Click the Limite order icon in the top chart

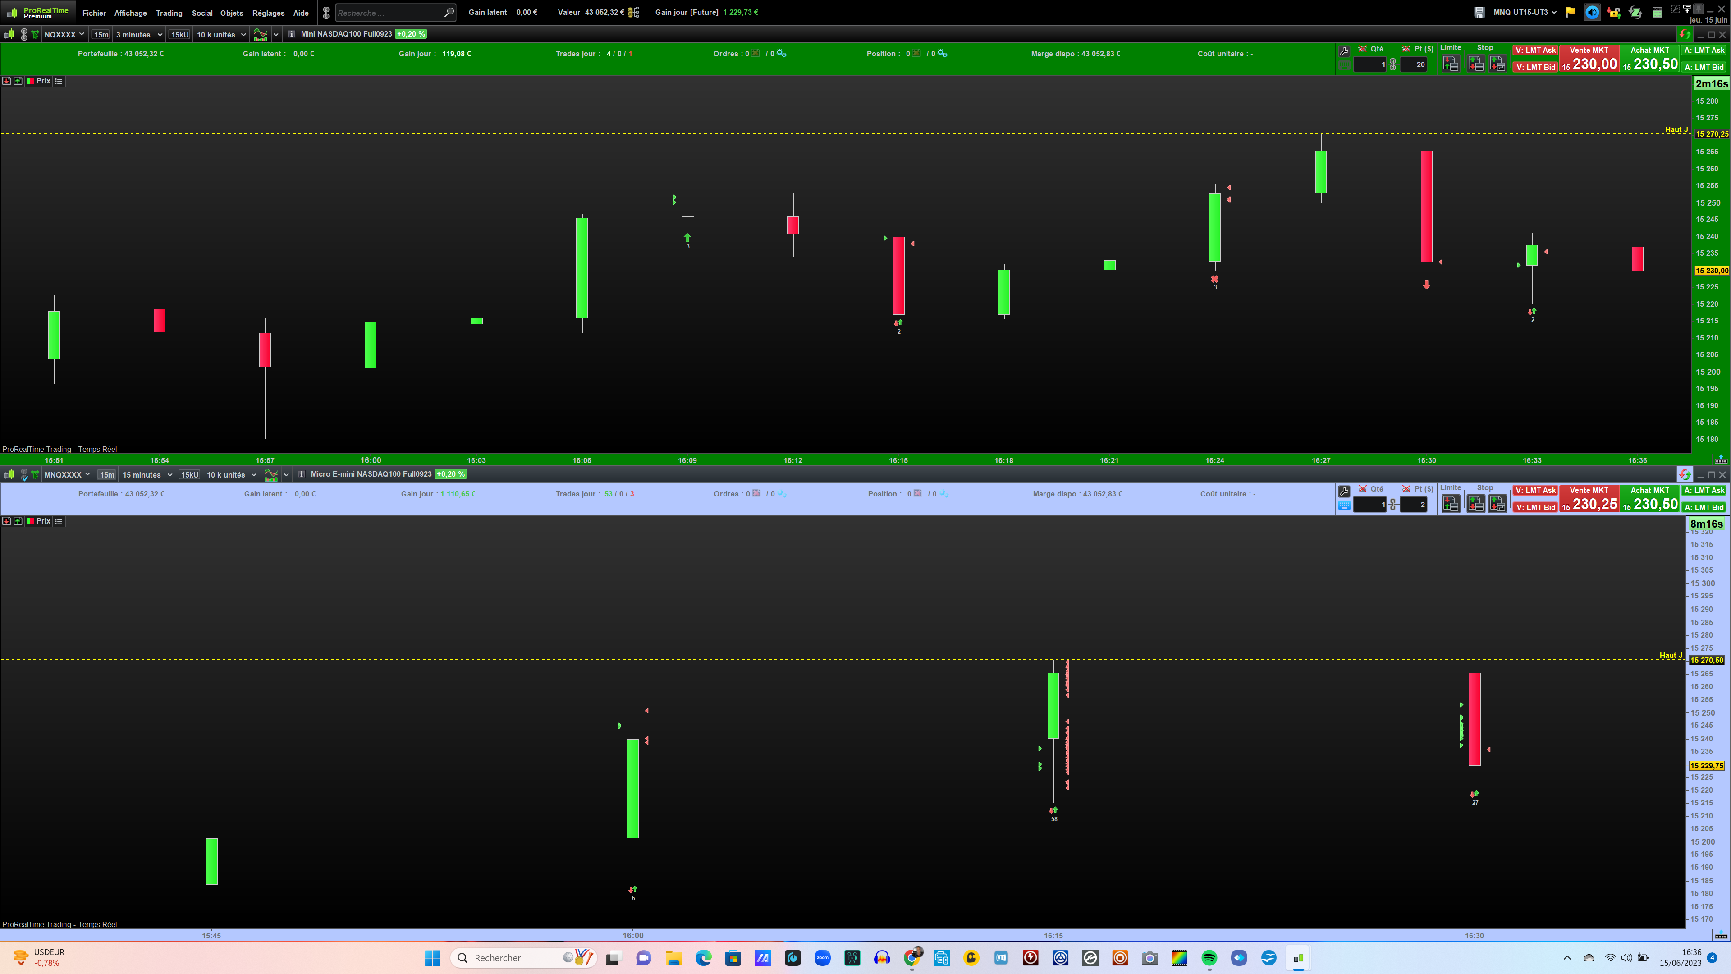(x=1451, y=64)
